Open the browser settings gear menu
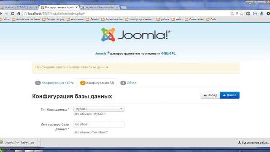The width and height of the screenshot is (270, 152). point(268,14)
